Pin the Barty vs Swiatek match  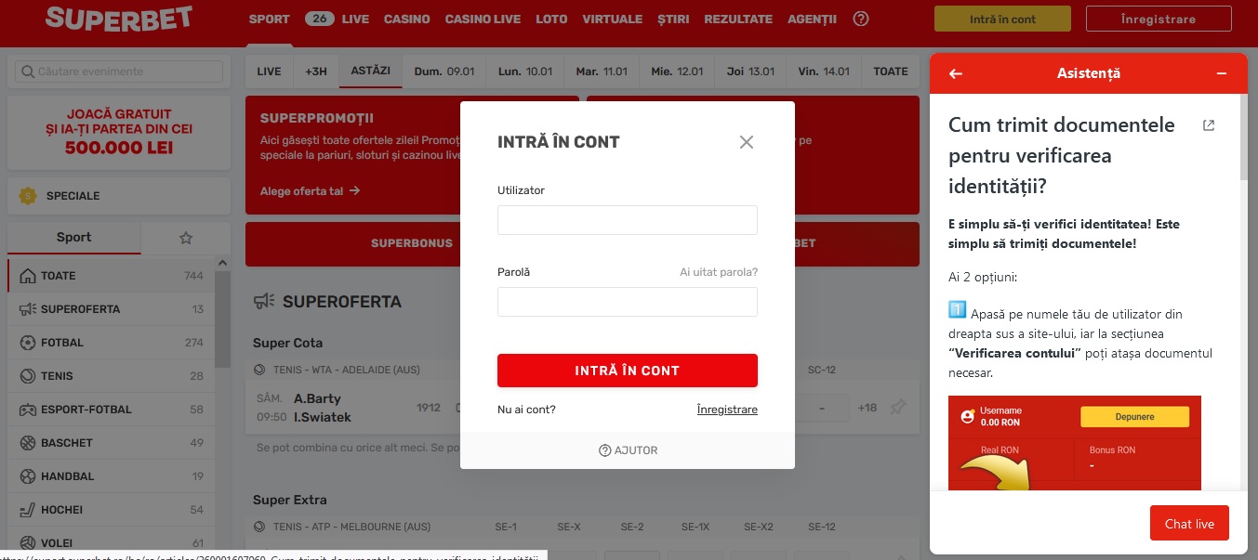pos(897,408)
